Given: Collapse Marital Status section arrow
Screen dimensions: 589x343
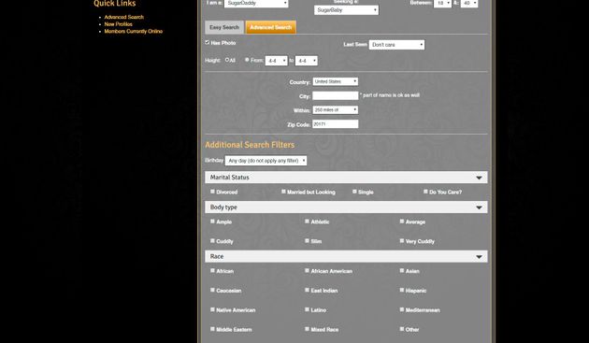Looking at the screenshot, I should coord(479,178).
